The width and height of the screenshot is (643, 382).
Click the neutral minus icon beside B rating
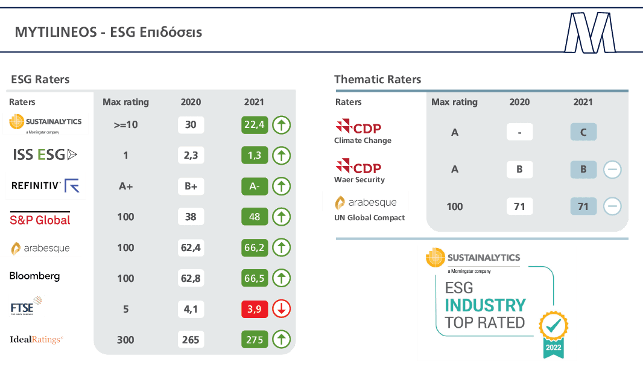coord(612,170)
